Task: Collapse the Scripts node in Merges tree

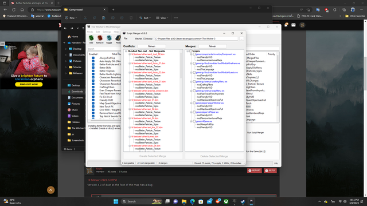Action: pos(188,51)
